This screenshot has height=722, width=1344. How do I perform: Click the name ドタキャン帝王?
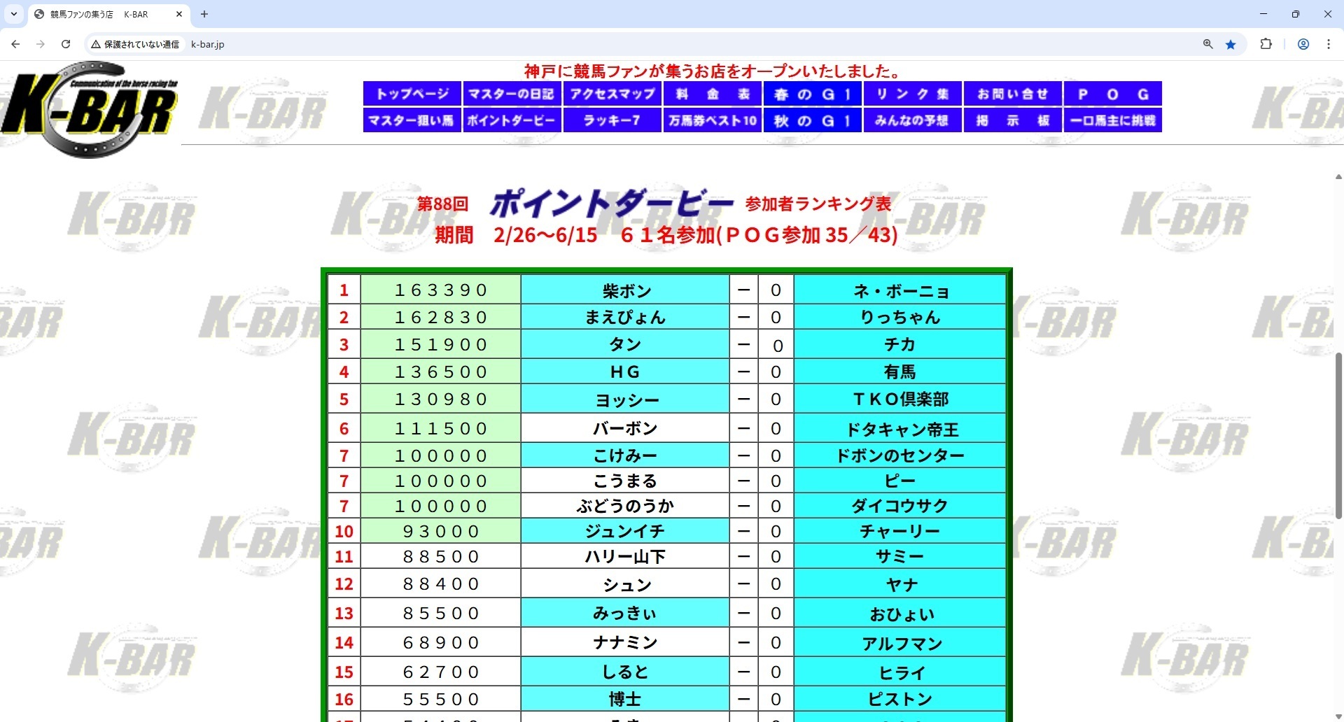pos(902,429)
